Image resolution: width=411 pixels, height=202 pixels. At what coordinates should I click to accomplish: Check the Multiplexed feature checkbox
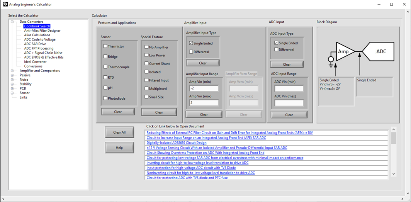[x=146, y=88]
